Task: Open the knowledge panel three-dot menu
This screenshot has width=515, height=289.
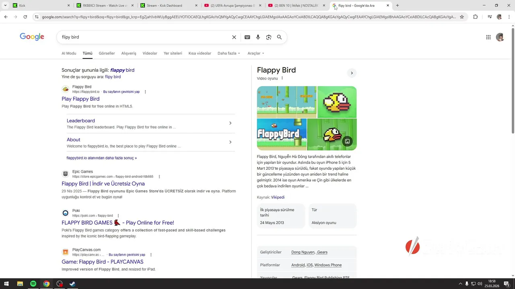Action: pos(282,78)
